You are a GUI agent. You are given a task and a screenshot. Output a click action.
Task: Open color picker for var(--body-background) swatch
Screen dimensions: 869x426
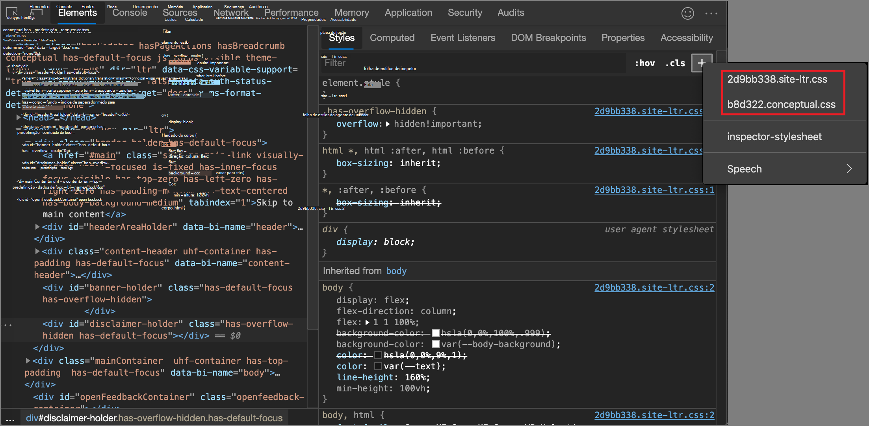tap(435, 344)
